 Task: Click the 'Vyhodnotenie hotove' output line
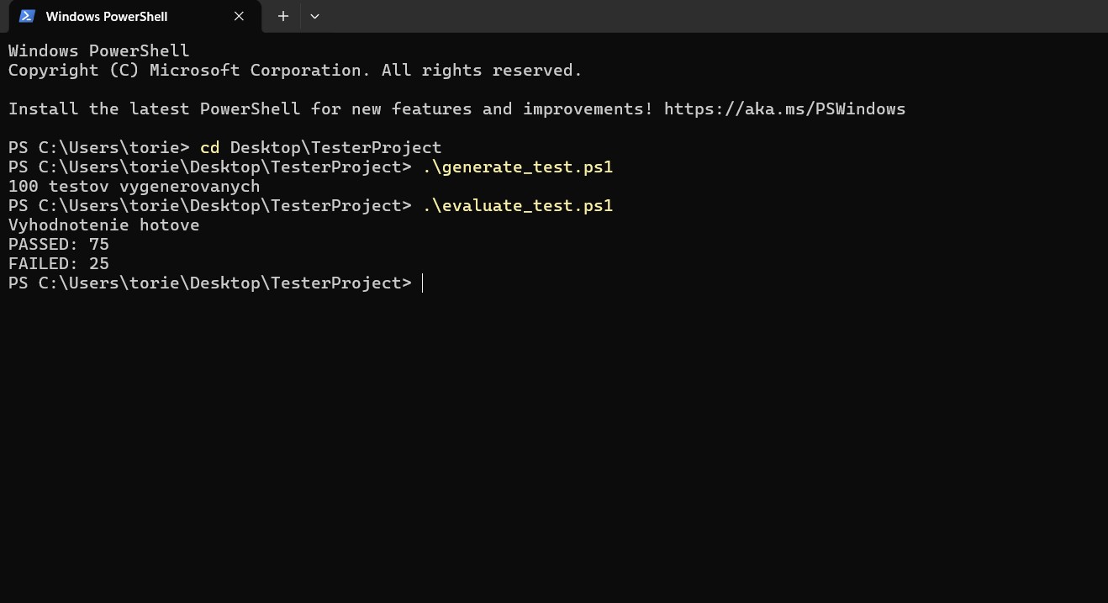point(103,225)
